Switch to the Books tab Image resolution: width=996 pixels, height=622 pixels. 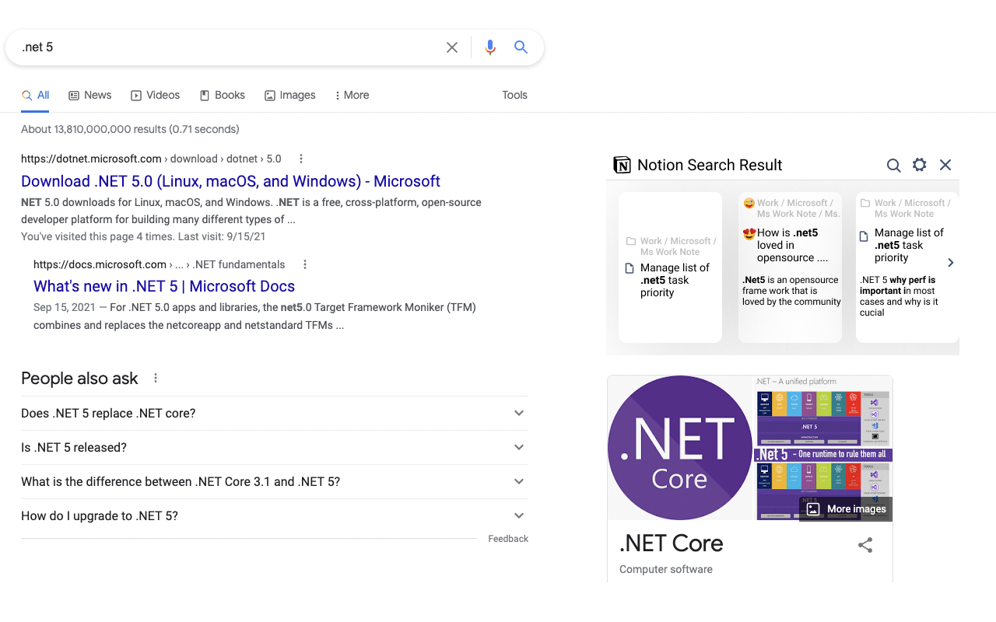point(223,95)
